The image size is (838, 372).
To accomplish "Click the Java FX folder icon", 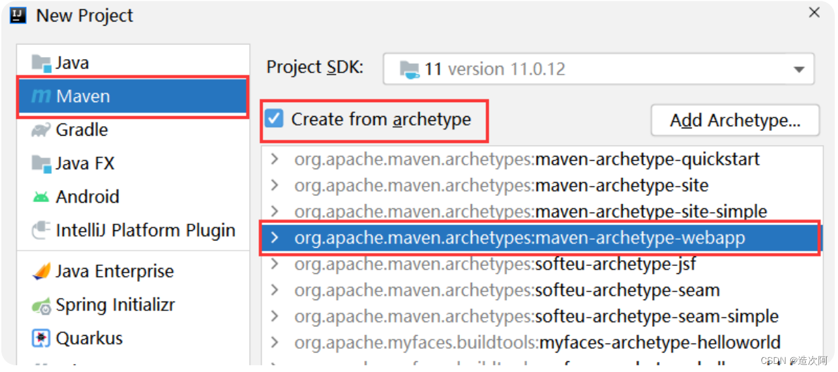I will 42,163.
